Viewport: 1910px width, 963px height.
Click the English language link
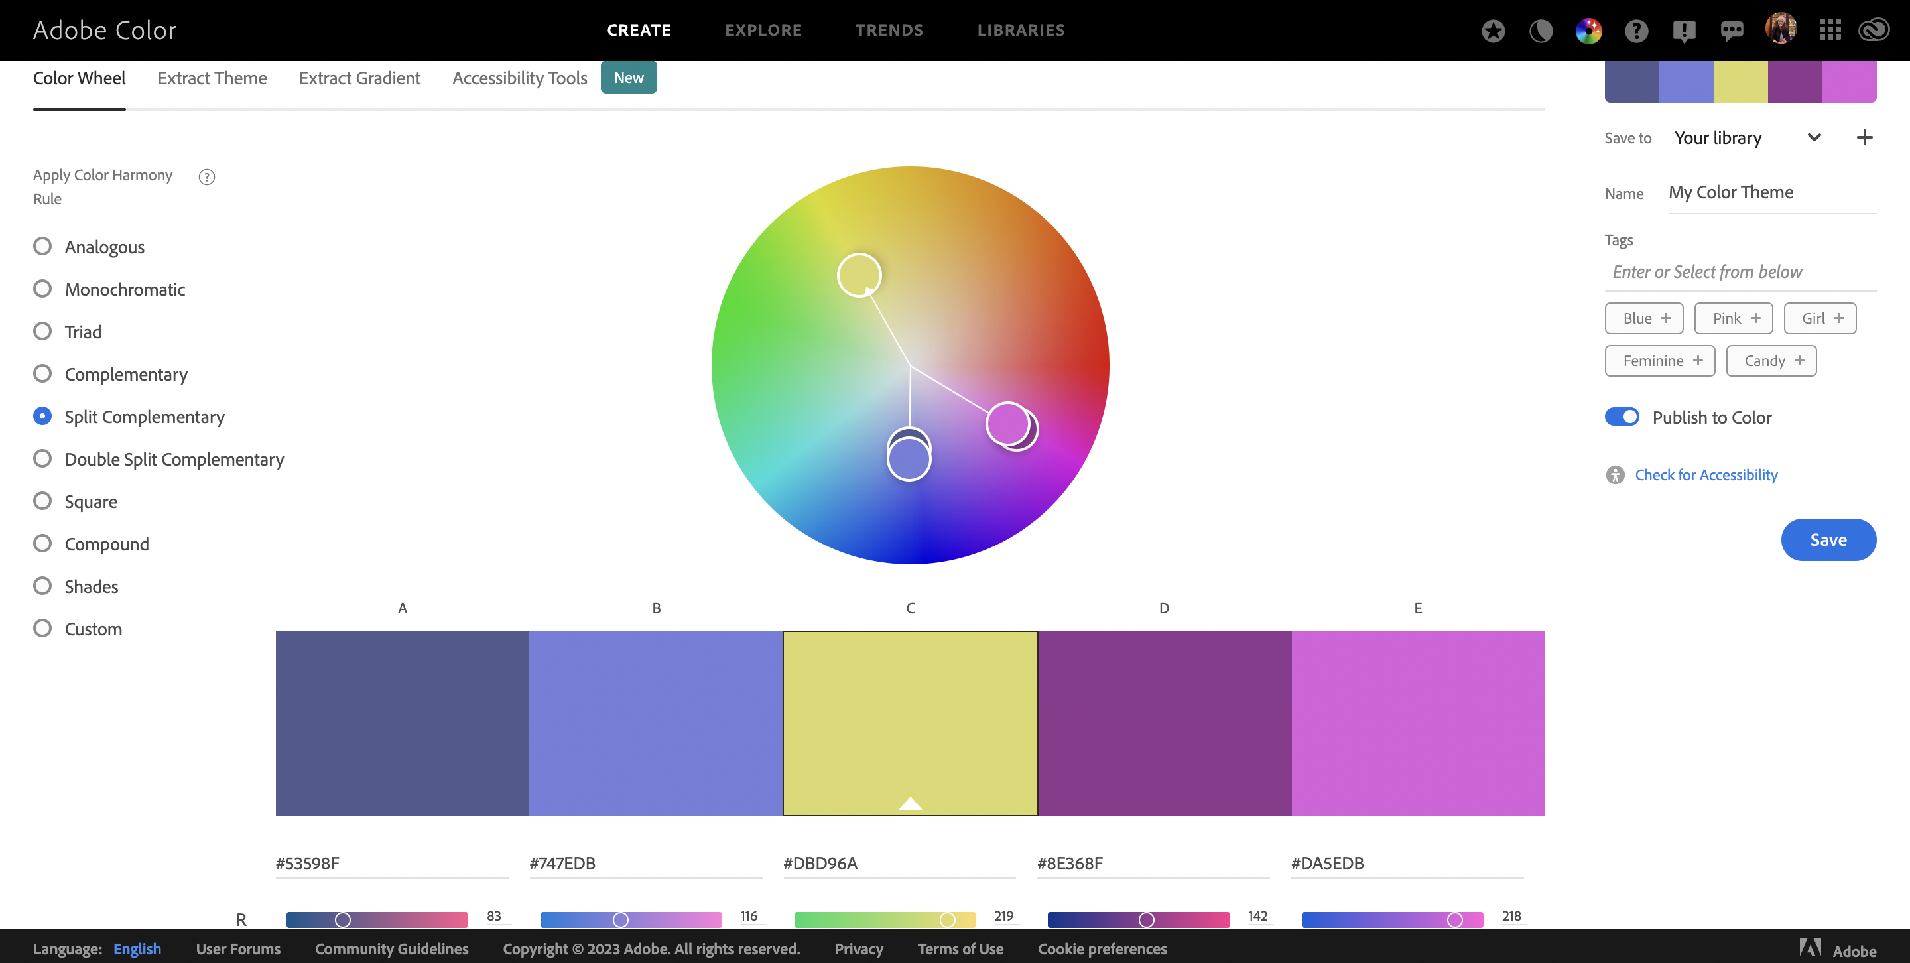pos(137,949)
